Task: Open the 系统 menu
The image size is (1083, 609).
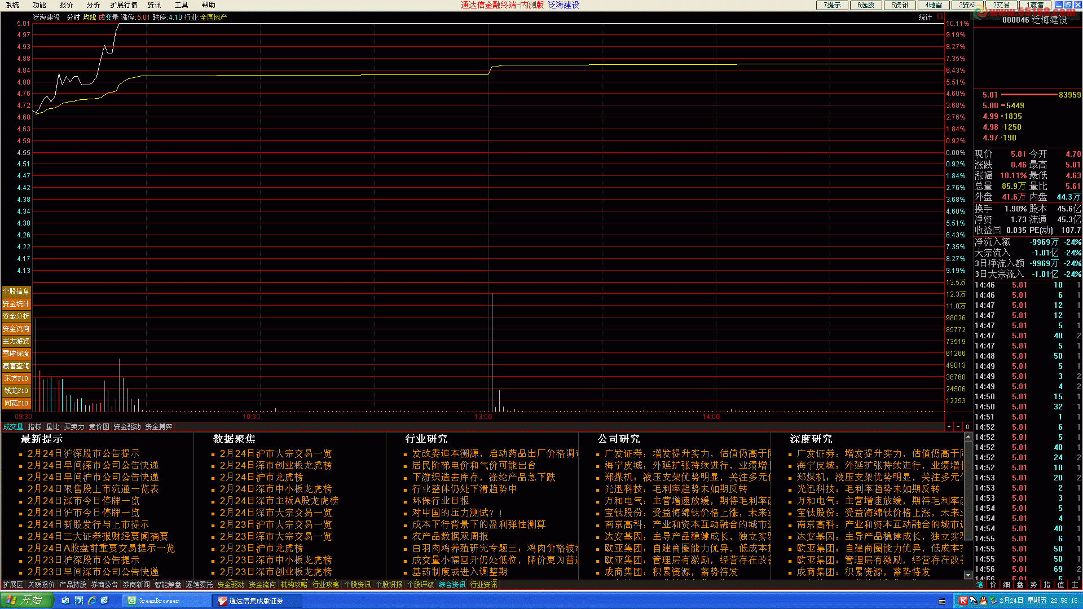Action: pos(12,5)
